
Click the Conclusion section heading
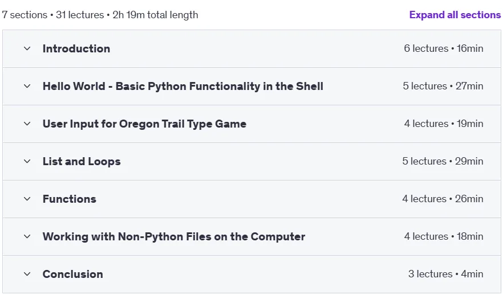(x=73, y=274)
